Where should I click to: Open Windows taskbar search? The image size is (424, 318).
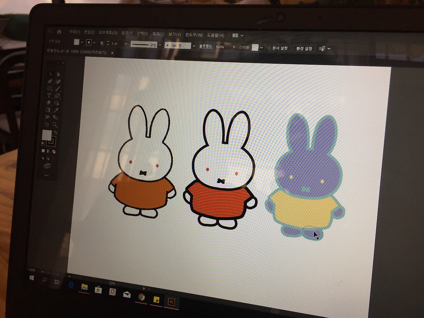[x=44, y=280]
